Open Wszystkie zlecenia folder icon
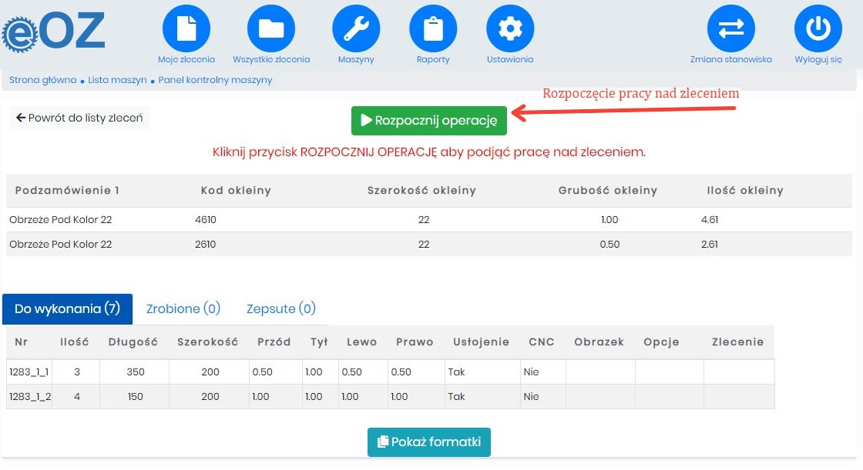 [x=270, y=28]
